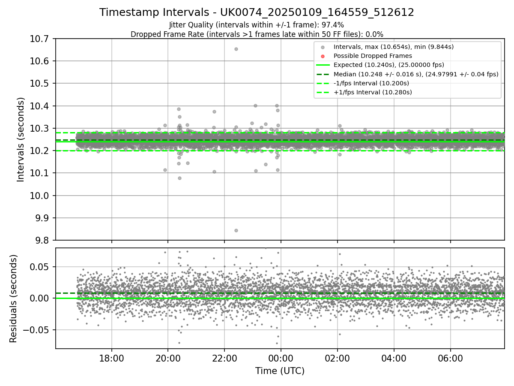Click the 'Jitter Quality' 97.4% subtitle line
This screenshot has height=386, width=514.
[257, 25]
